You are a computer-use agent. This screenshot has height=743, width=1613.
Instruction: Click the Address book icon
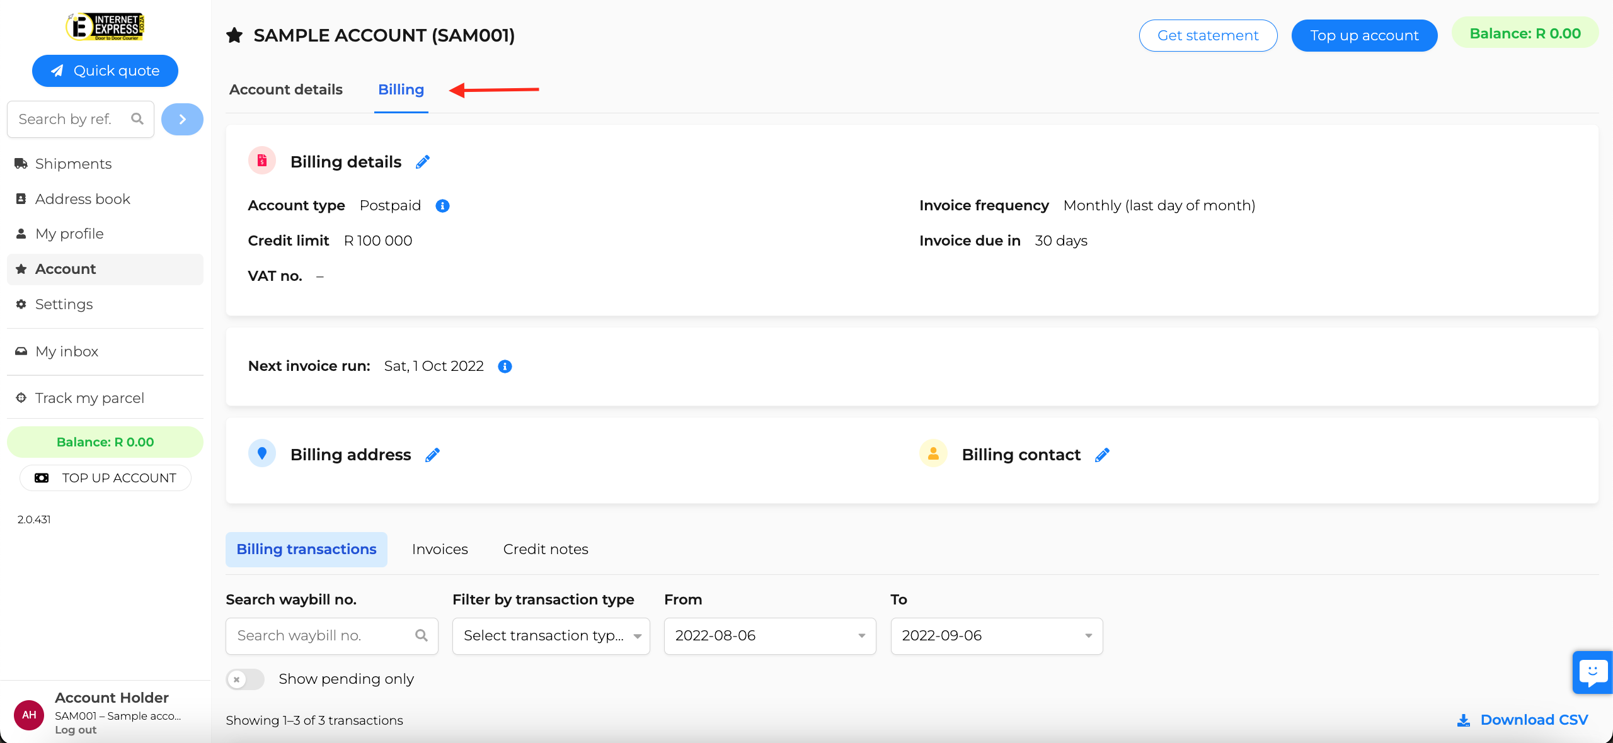tap(21, 199)
